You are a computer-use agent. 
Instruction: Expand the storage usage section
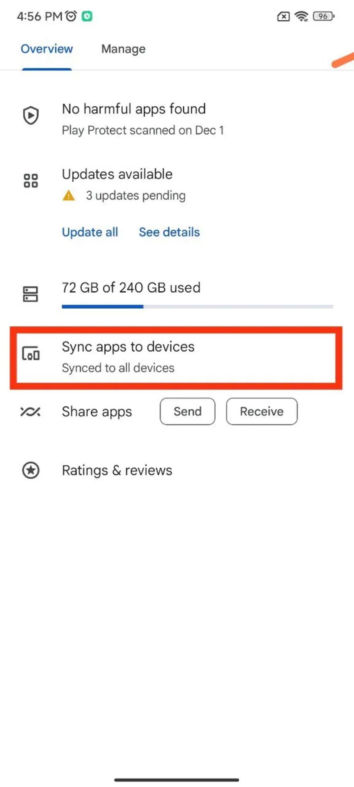click(x=131, y=287)
